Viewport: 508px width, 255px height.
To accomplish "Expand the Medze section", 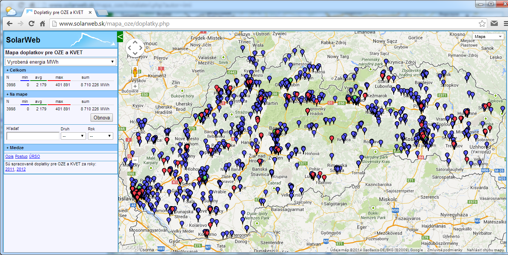I will (17, 148).
